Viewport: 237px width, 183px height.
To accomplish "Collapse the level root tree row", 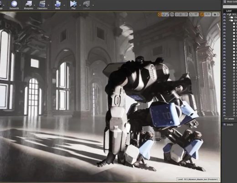I will tap(227, 14).
